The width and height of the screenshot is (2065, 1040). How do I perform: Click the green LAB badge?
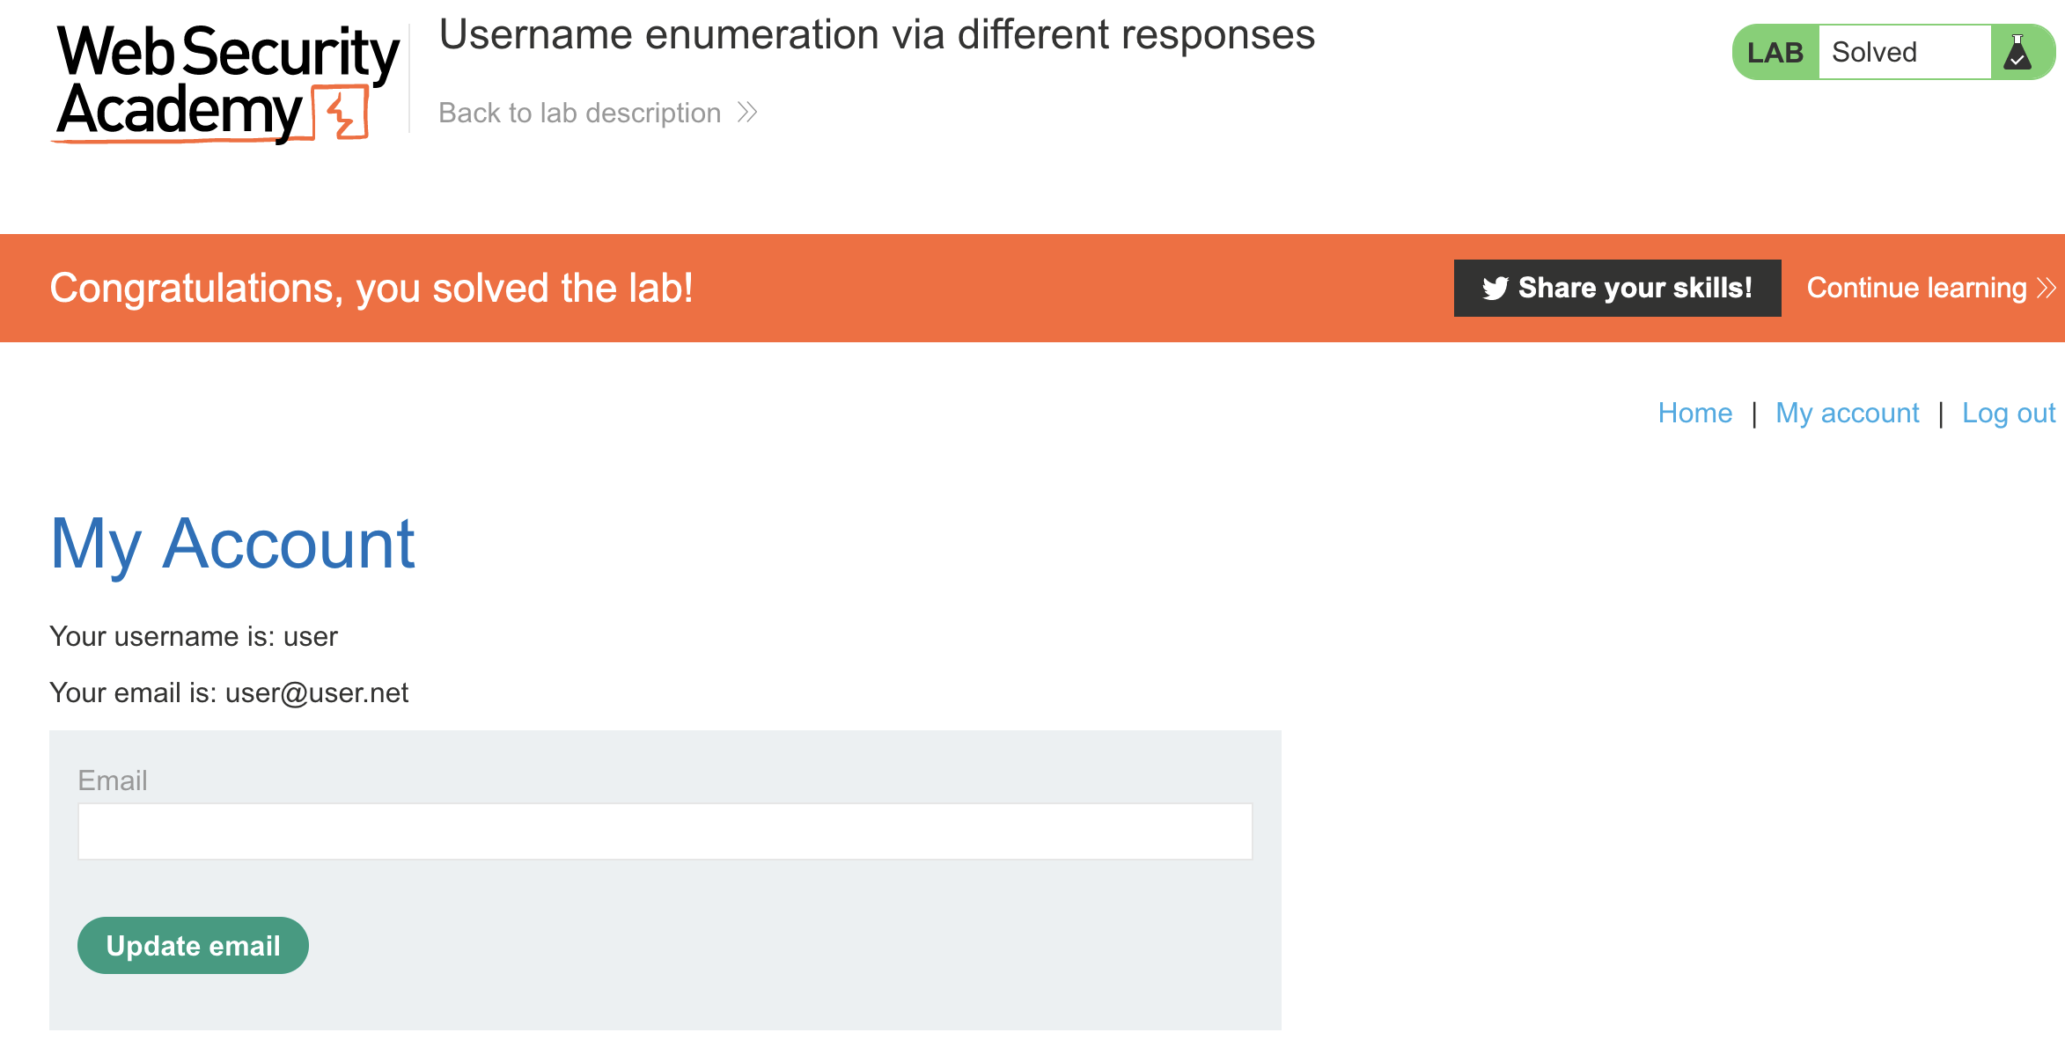pyautogui.click(x=1775, y=53)
